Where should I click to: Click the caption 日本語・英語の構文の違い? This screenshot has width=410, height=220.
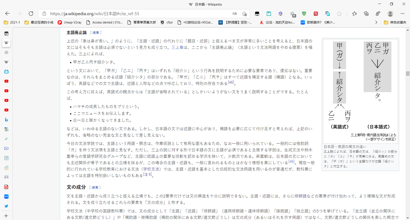345,147
